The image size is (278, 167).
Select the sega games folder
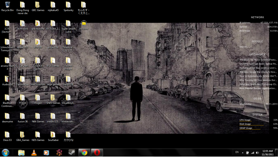click(53, 81)
